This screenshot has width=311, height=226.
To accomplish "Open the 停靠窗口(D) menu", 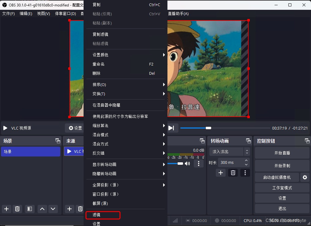I will click(66, 13).
